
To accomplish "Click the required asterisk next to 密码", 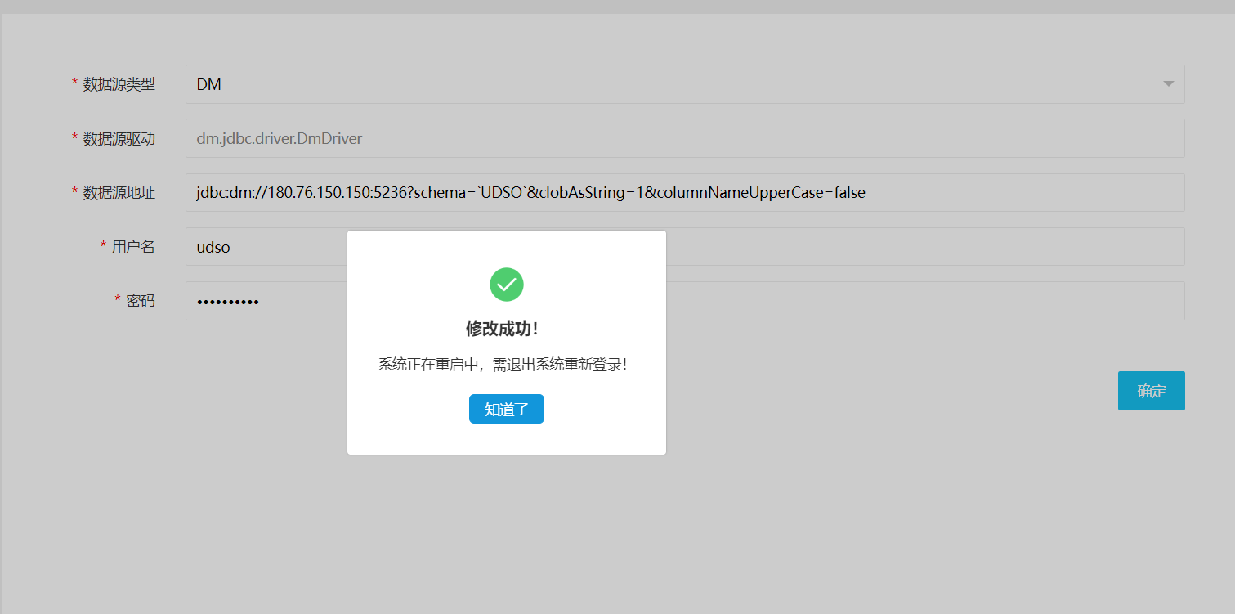I will [x=118, y=301].
